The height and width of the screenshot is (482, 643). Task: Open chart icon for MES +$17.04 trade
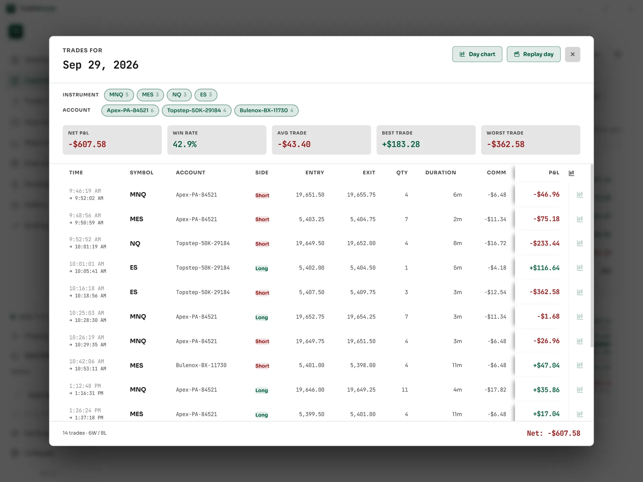[580, 414]
